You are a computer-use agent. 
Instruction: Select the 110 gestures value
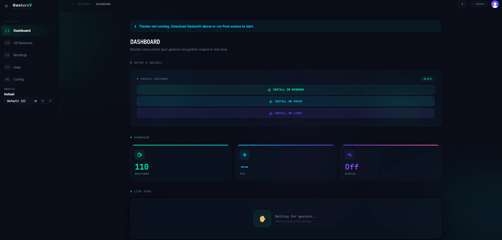point(142,167)
